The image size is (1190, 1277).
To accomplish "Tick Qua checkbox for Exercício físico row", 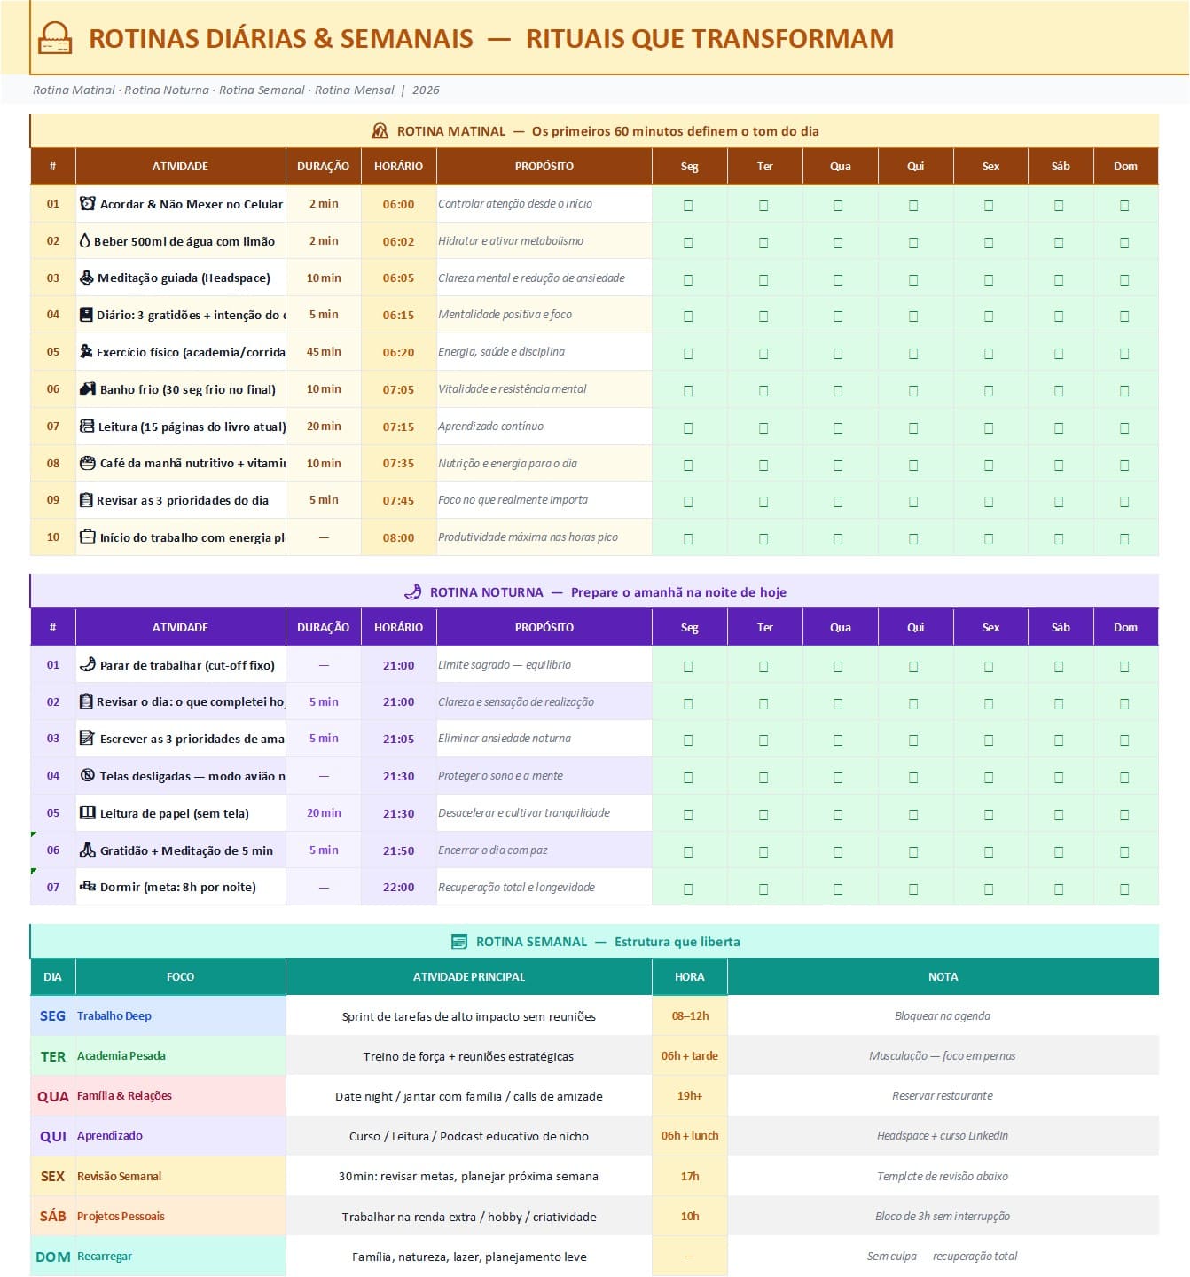I will point(838,353).
